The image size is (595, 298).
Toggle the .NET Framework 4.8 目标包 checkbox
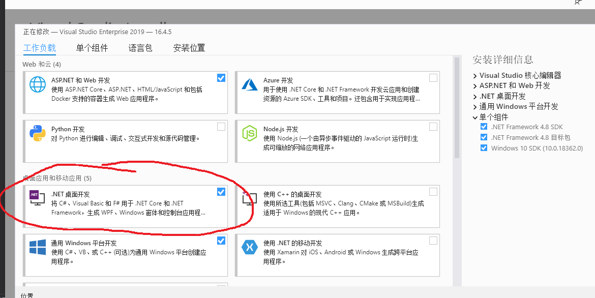pos(484,137)
